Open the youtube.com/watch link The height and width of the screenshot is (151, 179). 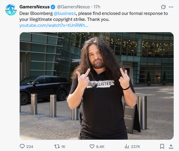click(x=54, y=25)
